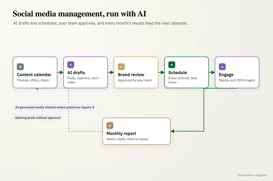273x181 pixels.
Task: Click the gold checkmark icon in Brand review card
Action: click(x=121, y=67)
